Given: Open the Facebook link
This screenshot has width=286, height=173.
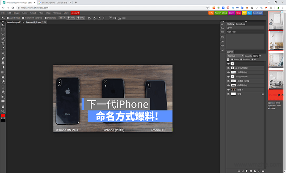Looking at the screenshot, I should 257,13.
